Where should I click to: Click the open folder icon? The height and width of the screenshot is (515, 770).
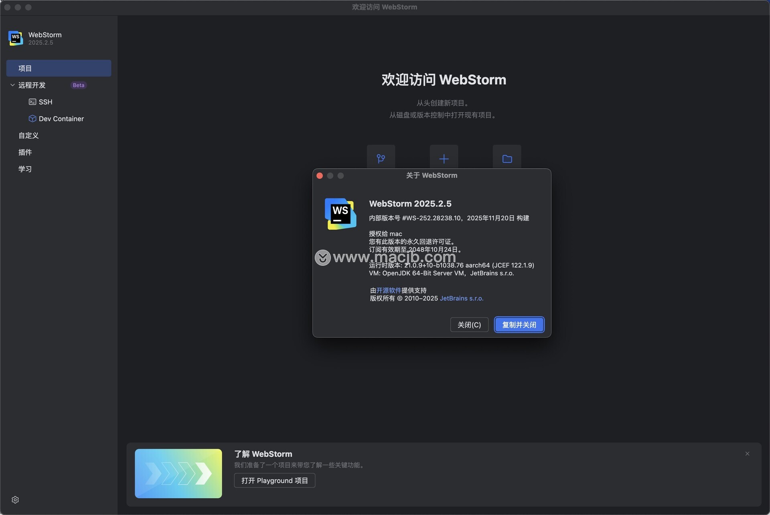(x=507, y=159)
